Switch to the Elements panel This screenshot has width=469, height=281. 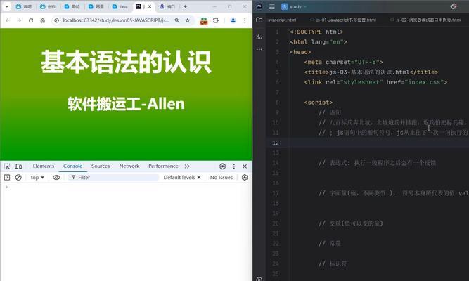click(x=44, y=166)
